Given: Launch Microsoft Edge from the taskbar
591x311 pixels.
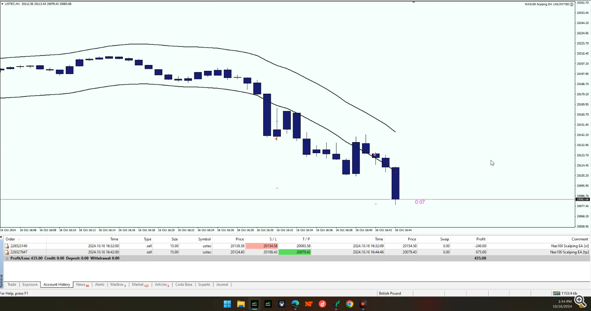Looking at the screenshot, I should point(295,304).
